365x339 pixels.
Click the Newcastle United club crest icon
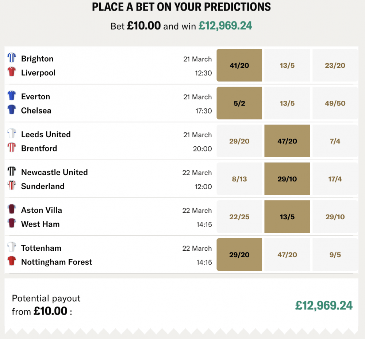coord(12,171)
